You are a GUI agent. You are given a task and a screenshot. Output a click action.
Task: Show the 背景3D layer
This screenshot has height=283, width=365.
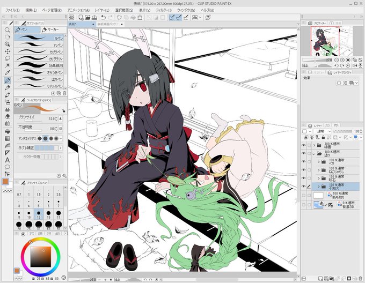[x=304, y=205]
